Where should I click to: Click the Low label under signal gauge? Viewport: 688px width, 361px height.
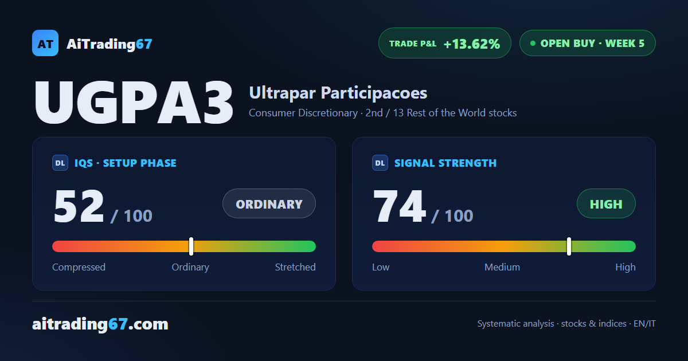(381, 267)
